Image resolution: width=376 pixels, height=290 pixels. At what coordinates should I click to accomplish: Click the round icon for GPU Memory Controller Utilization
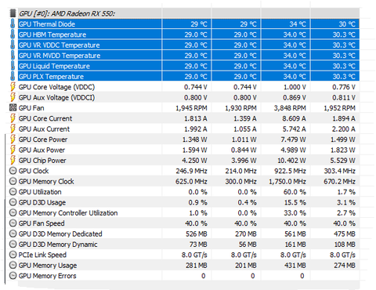(13, 212)
